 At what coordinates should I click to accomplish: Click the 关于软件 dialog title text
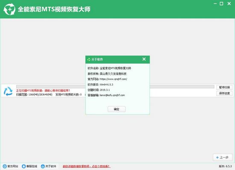pos(97,59)
